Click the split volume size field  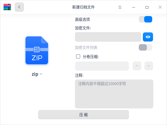(102, 66)
